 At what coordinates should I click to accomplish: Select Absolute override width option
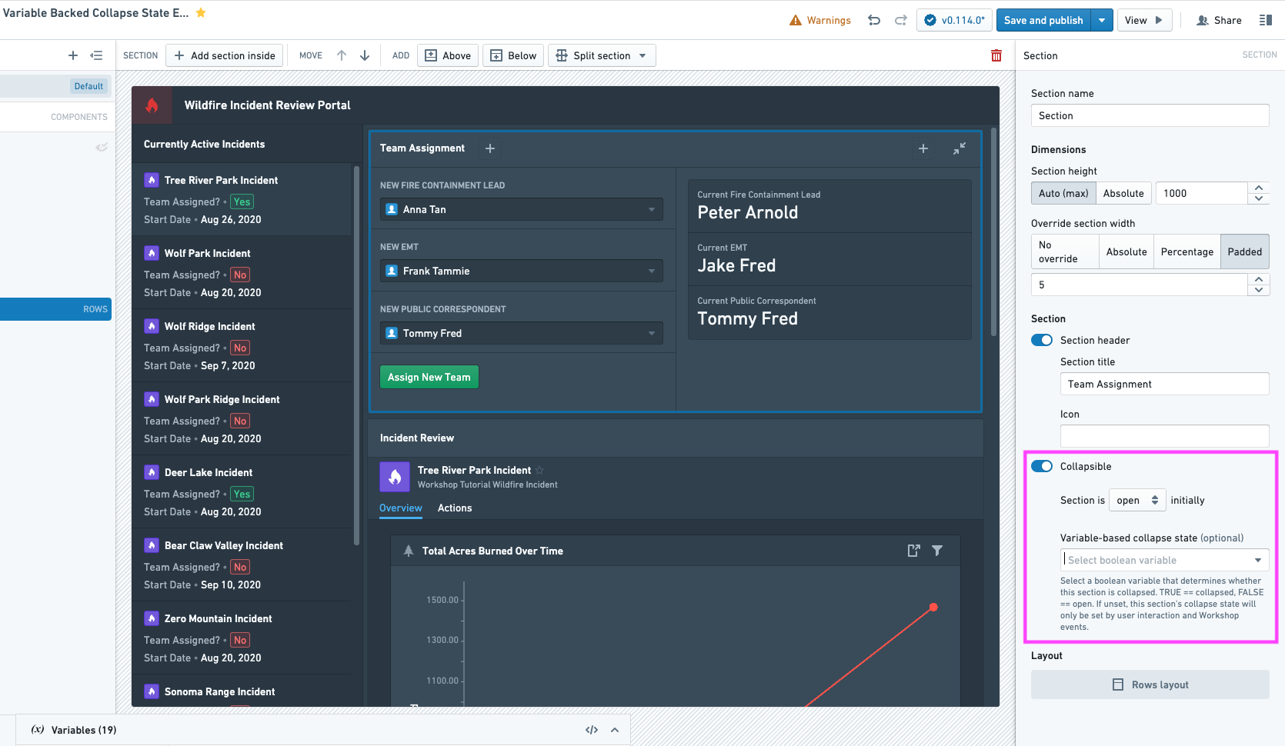(1126, 251)
